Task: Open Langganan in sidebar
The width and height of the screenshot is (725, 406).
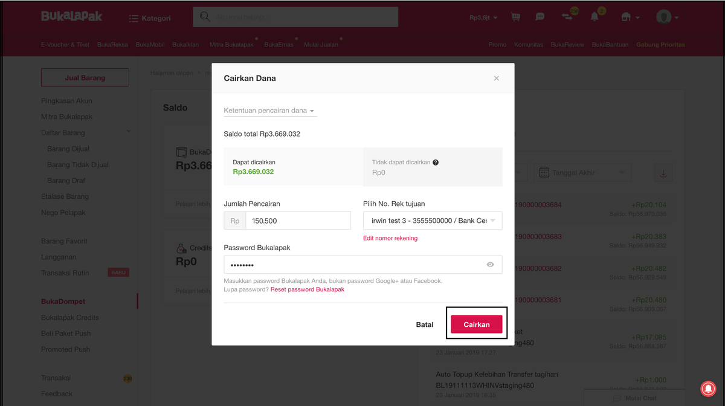Action: 58,257
